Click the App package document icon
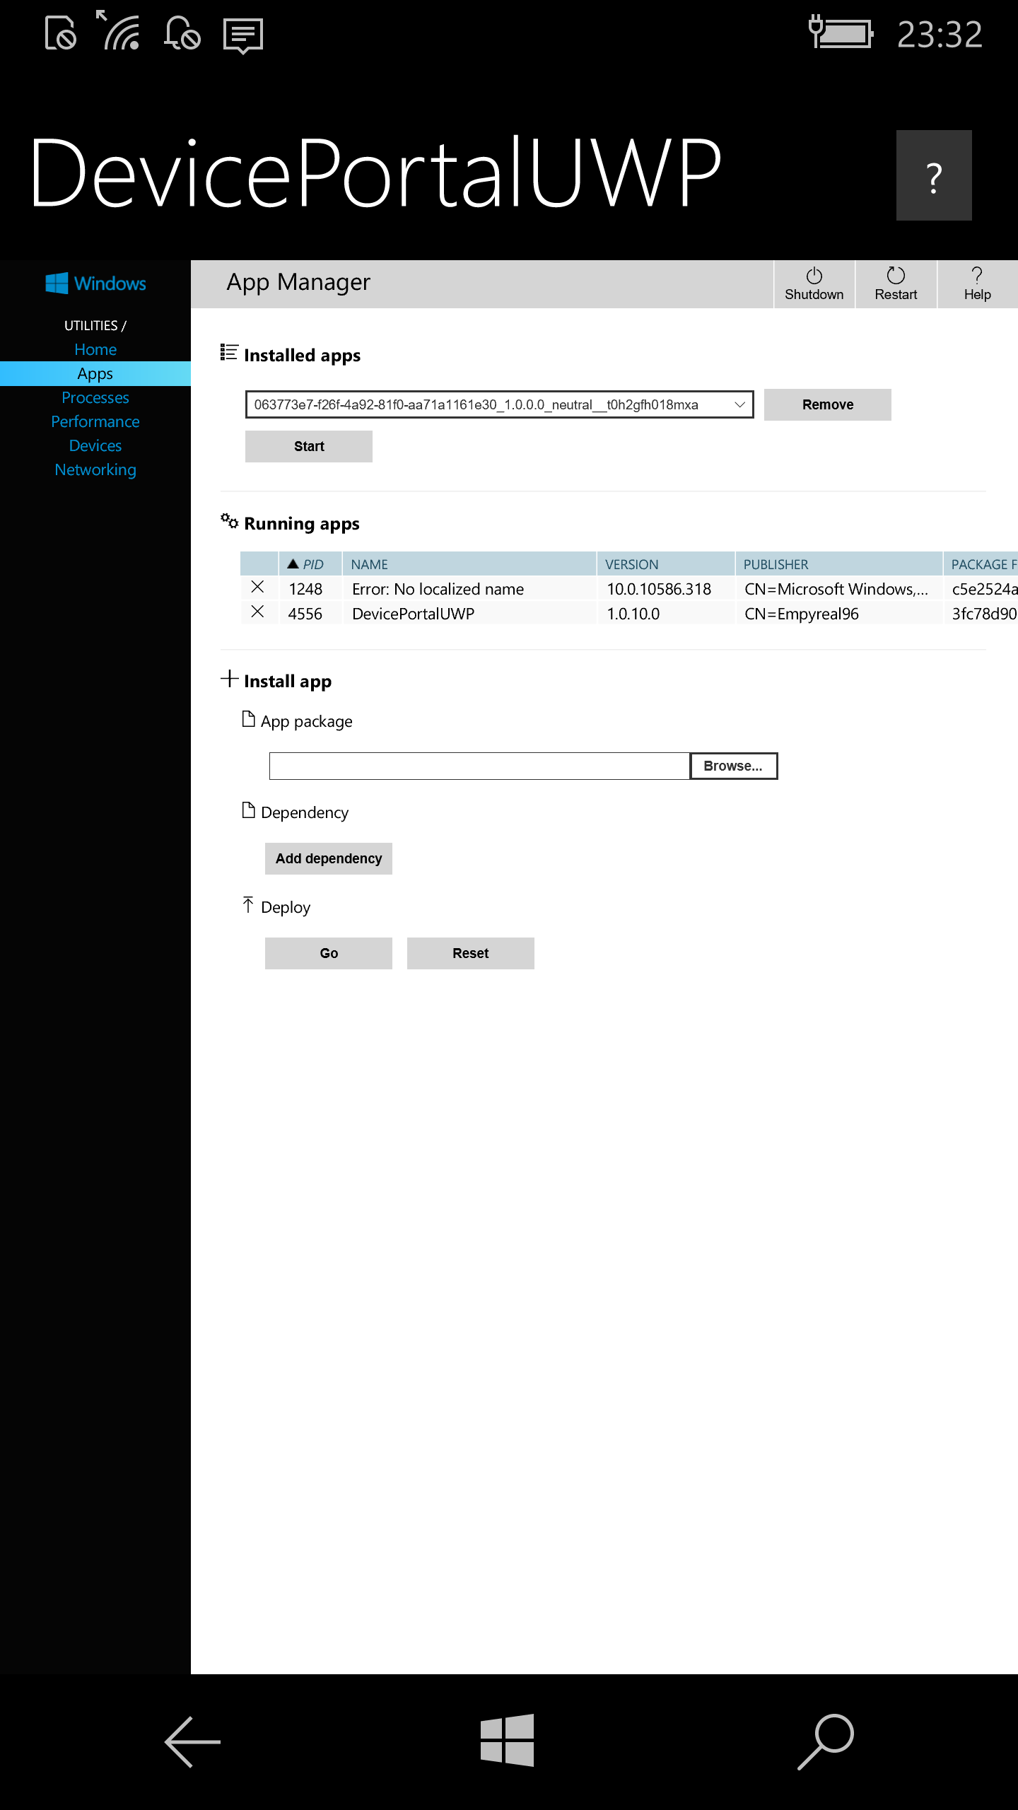The height and width of the screenshot is (1810, 1018). point(248,719)
